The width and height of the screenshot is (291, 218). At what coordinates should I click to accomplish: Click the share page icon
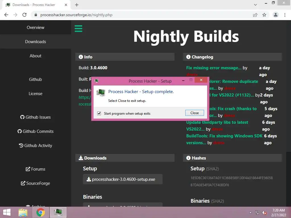pyautogui.click(x=255, y=15)
